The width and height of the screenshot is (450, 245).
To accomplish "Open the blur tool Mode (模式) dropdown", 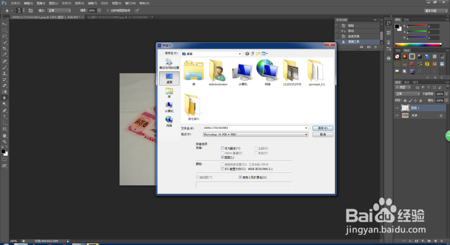I will click(x=59, y=11).
